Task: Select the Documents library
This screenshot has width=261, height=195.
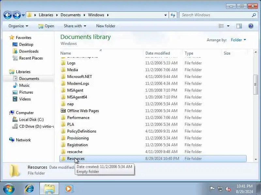Action: click(x=29, y=79)
